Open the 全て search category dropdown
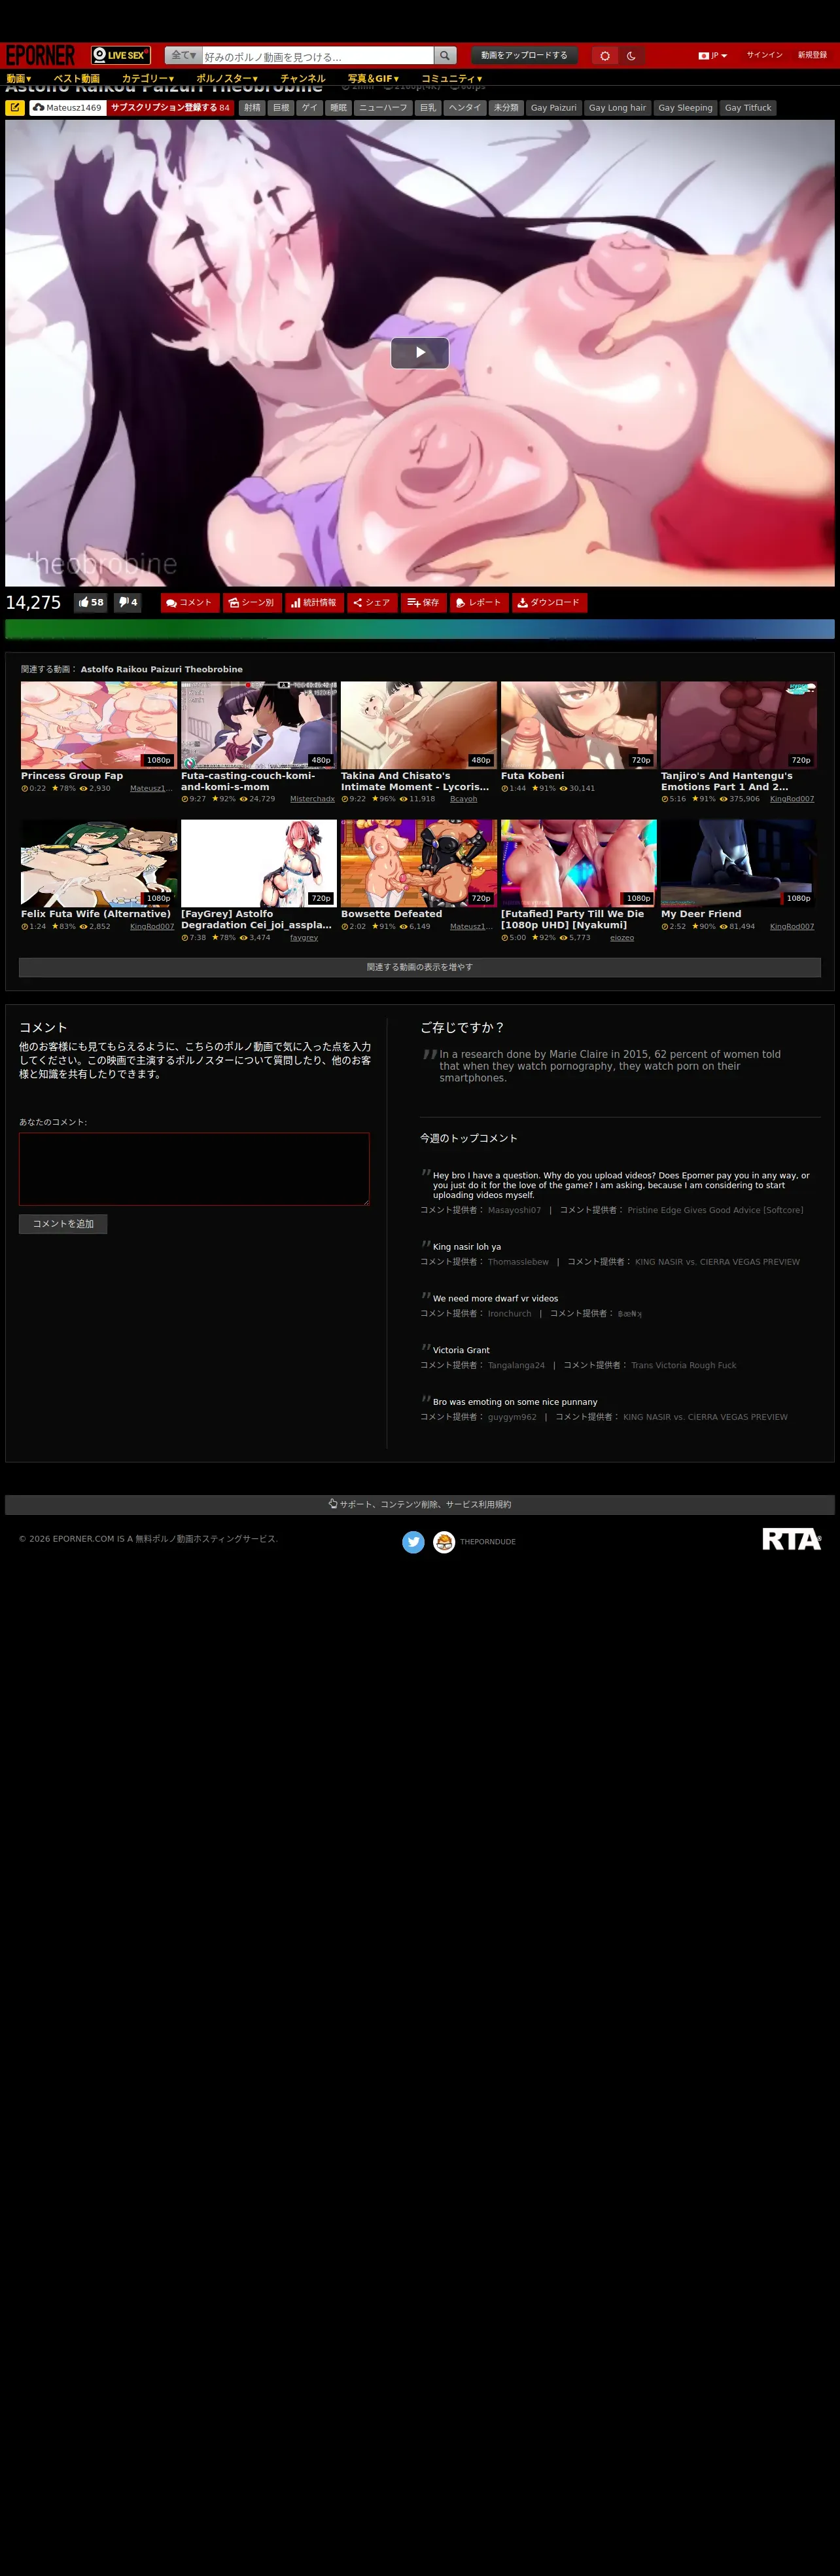 [x=184, y=56]
